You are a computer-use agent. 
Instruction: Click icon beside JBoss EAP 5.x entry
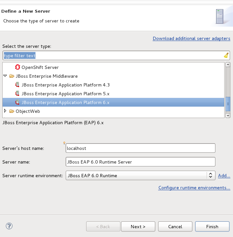17,93
